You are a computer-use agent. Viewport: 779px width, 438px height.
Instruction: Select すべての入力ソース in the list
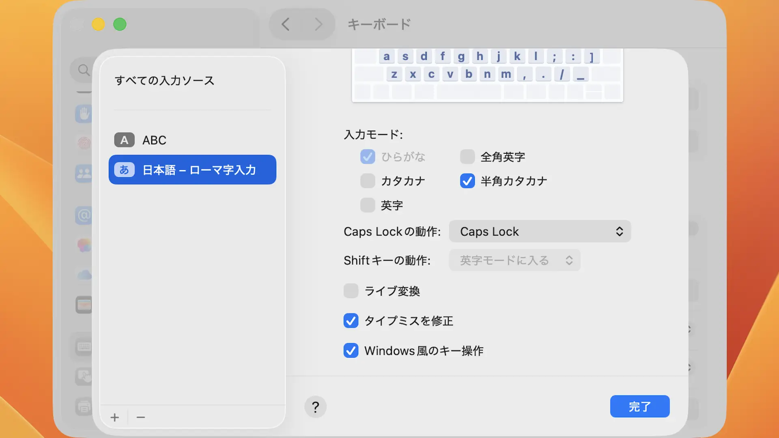coord(164,80)
